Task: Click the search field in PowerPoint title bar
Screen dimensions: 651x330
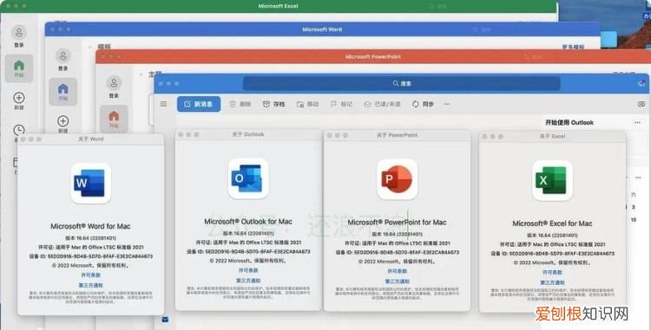Action: click(532, 56)
